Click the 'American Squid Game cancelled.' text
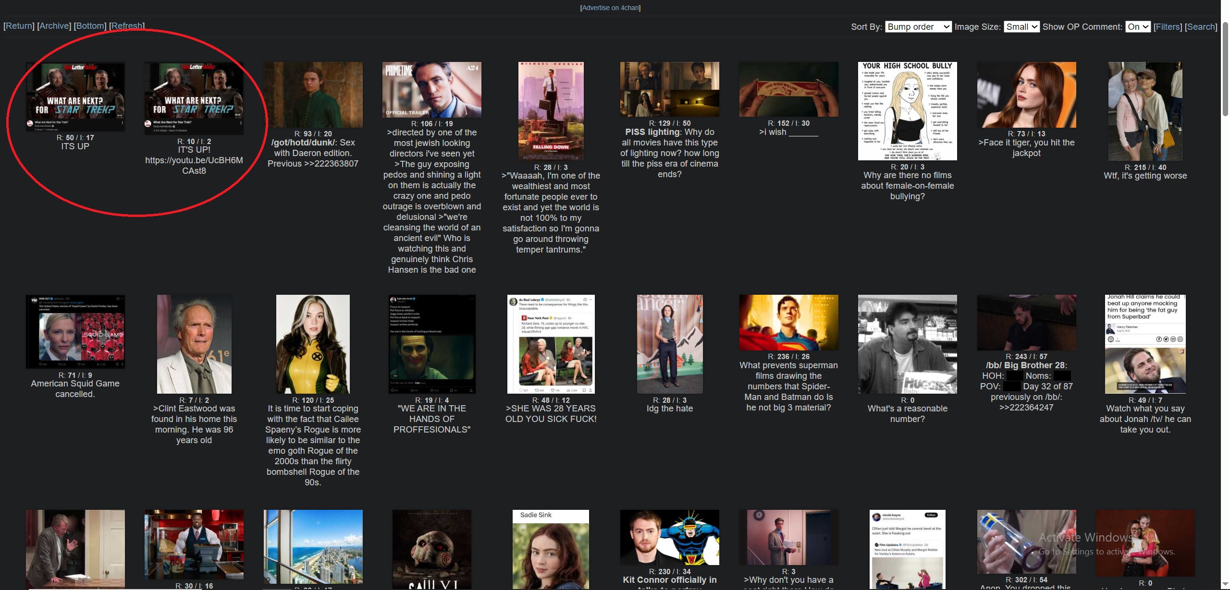Image resolution: width=1230 pixels, height=590 pixels. click(x=75, y=389)
